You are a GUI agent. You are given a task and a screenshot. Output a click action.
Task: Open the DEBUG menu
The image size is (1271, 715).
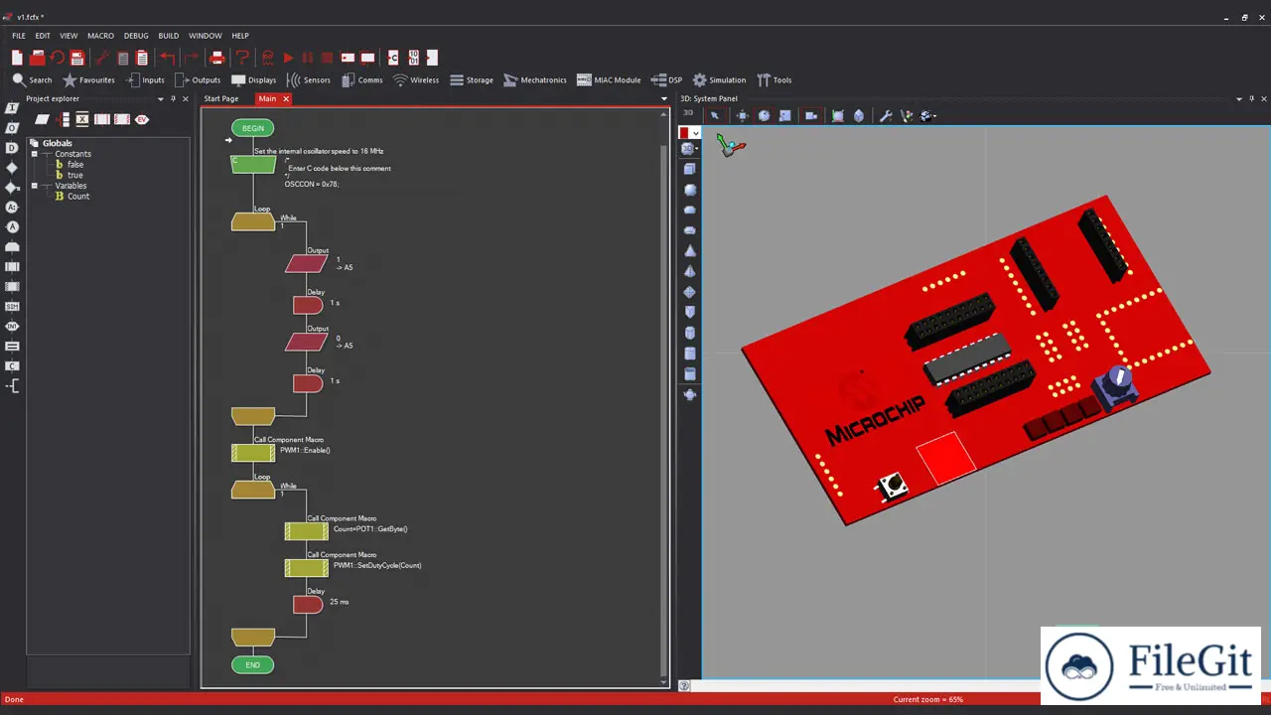[136, 36]
